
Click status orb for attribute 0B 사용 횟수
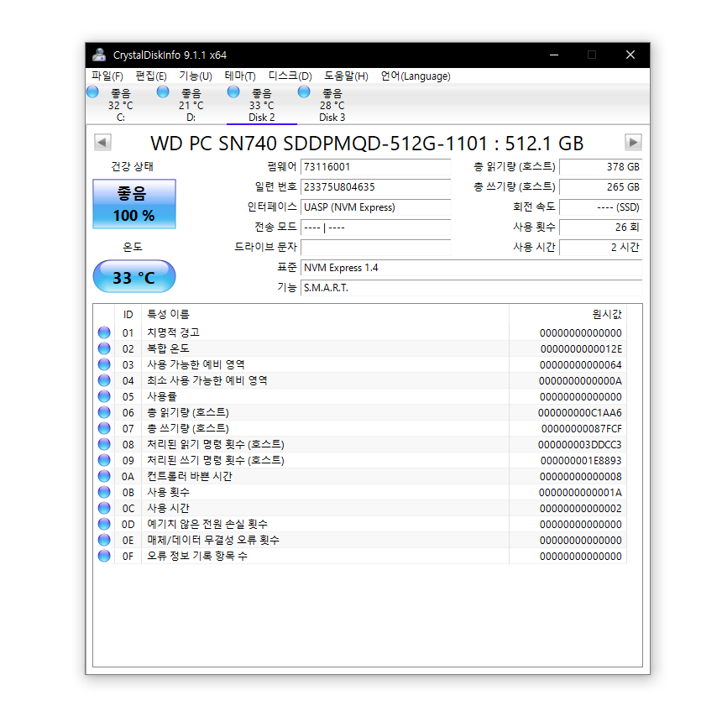[104, 492]
